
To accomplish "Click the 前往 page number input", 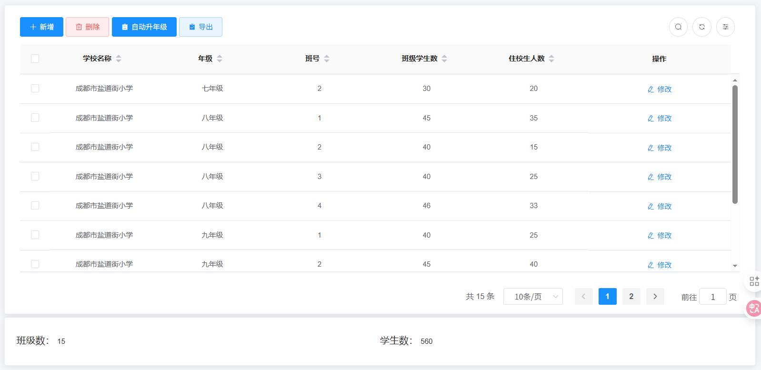I will (x=712, y=297).
